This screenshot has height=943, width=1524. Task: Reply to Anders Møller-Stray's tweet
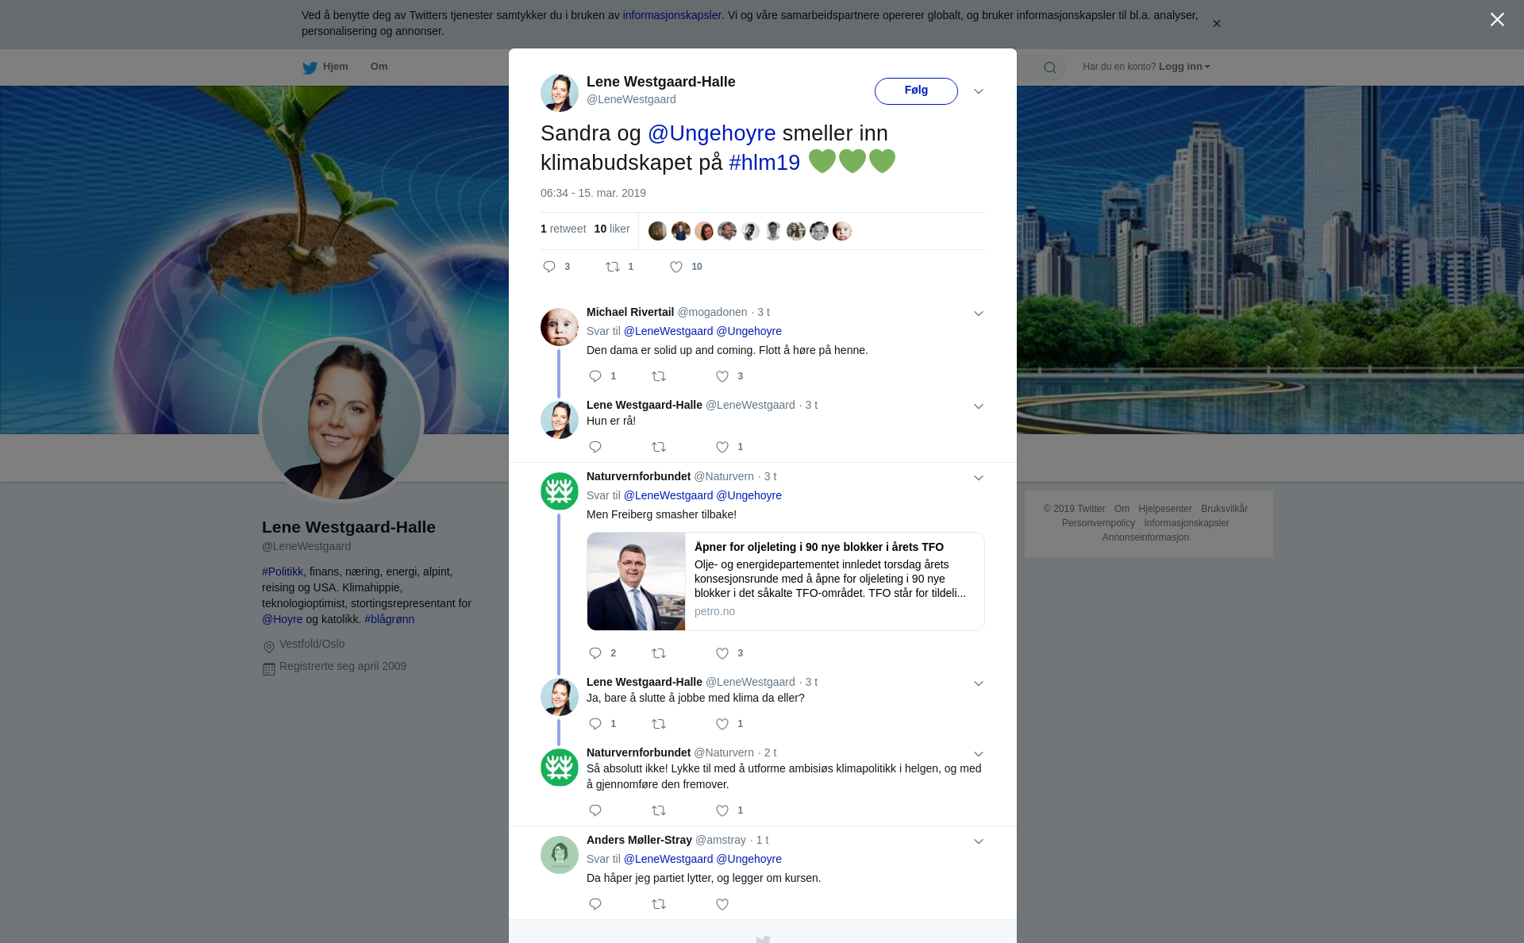(x=595, y=904)
